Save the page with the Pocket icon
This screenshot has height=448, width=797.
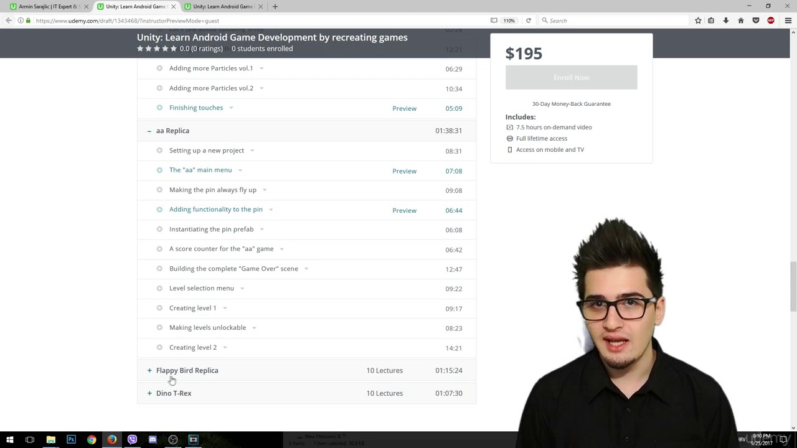pyautogui.click(x=756, y=21)
